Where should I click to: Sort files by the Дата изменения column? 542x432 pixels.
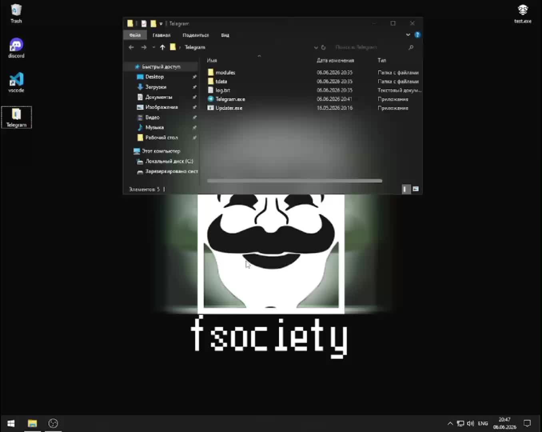[335, 60]
